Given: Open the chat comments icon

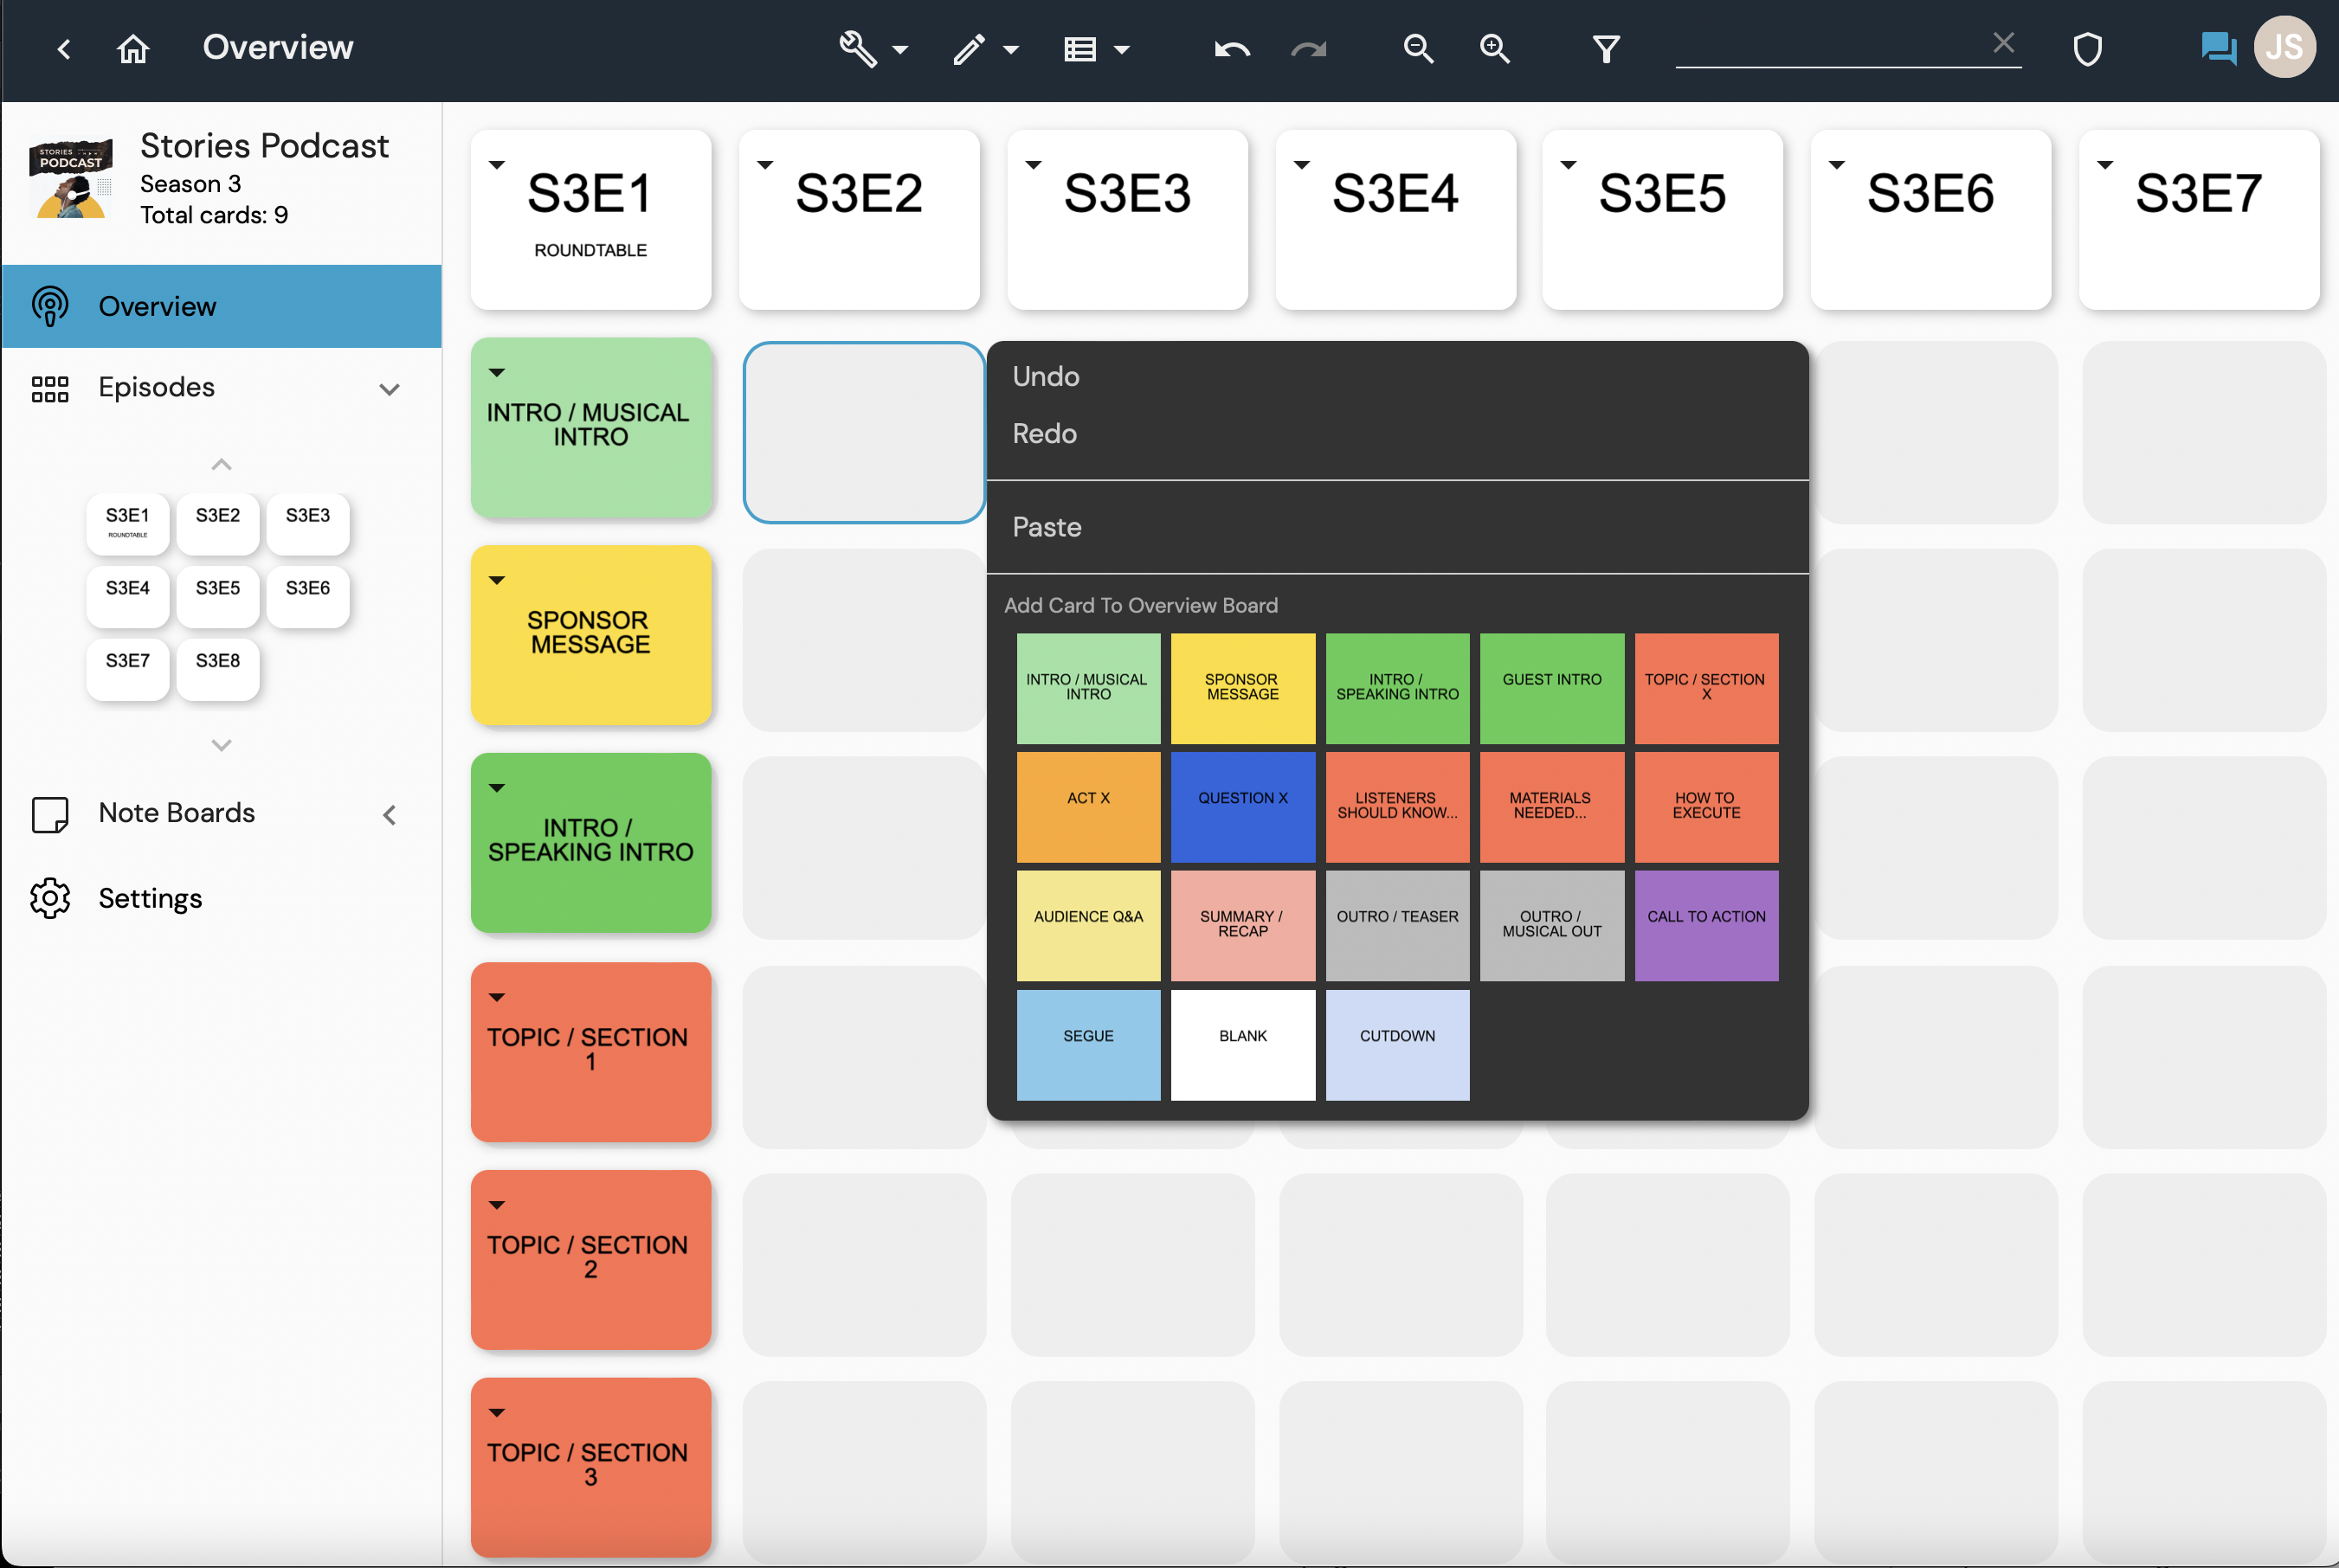Looking at the screenshot, I should 2218,48.
